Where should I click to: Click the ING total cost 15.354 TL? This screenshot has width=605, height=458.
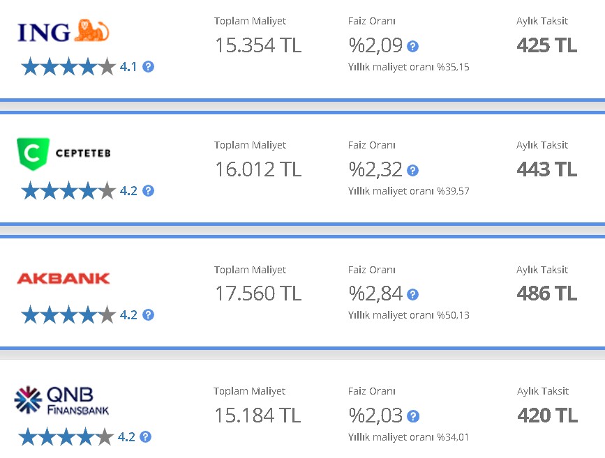coord(258,45)
